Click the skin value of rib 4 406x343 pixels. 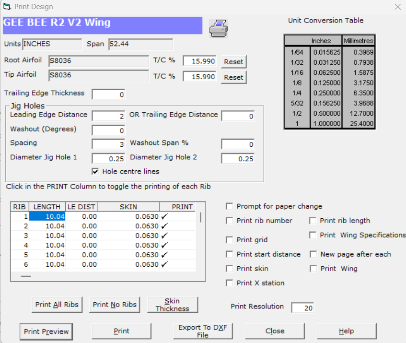click(128, 245)
